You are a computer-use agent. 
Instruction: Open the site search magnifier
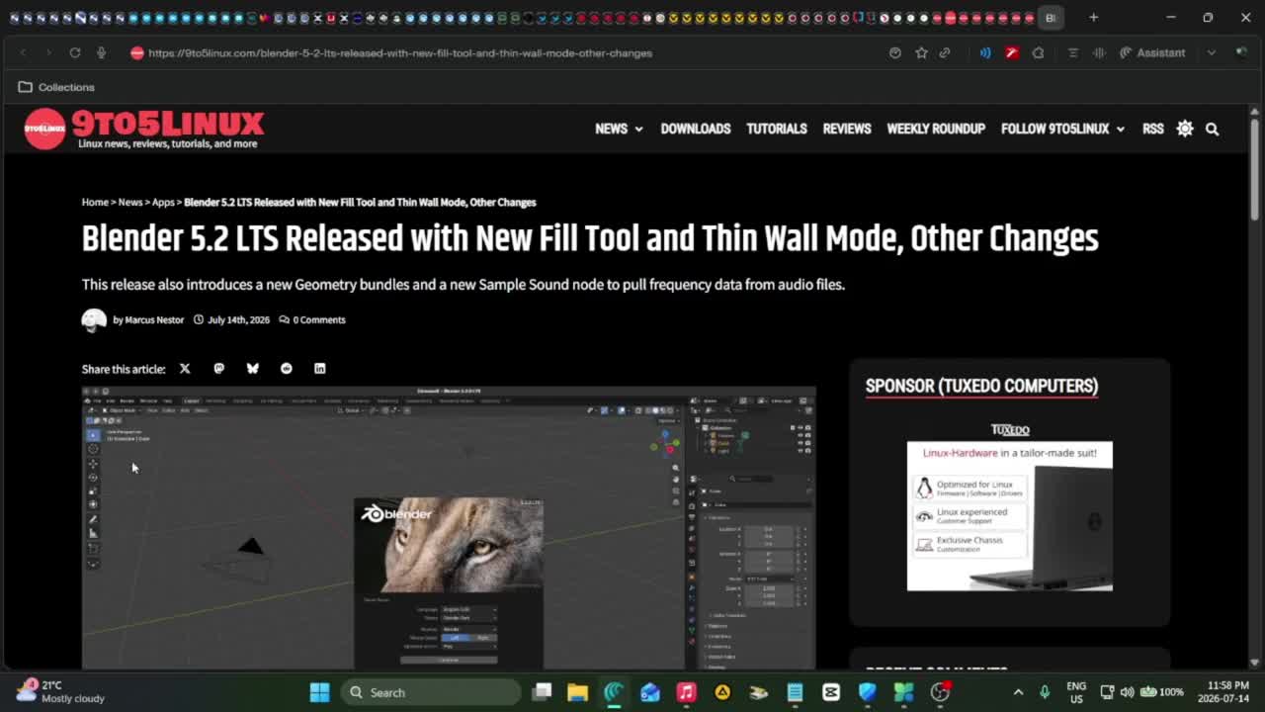pos(1212,129)
